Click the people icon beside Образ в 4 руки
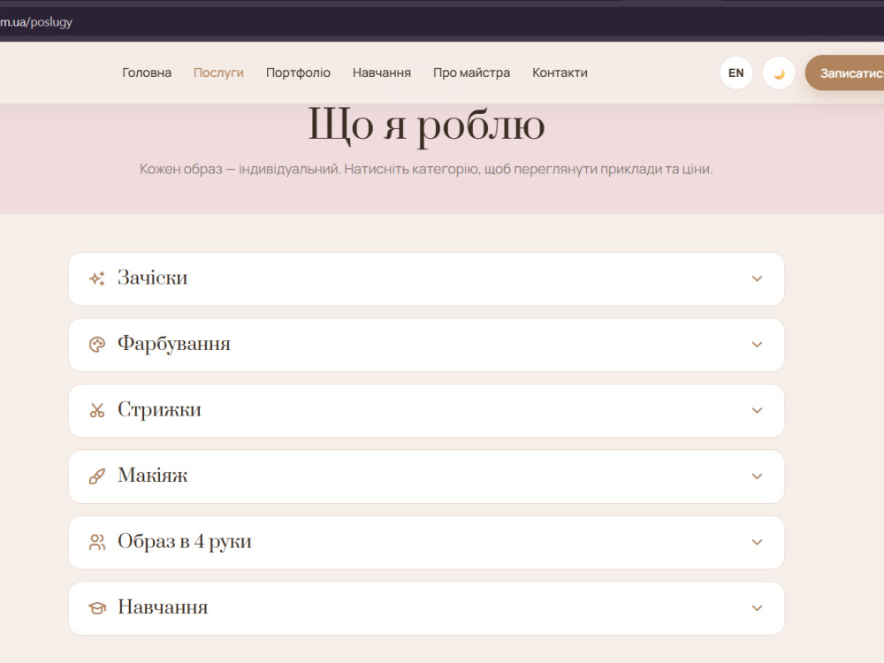 [x=97, y=543]
